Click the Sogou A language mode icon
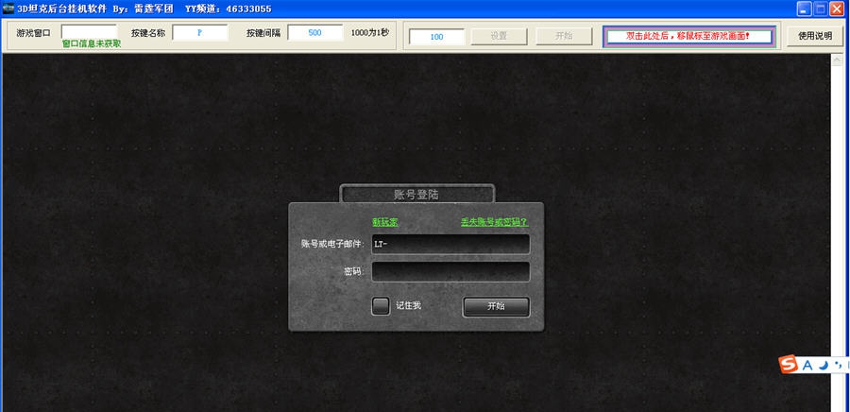The width and height of the screenshot is (850, 412). click(807, 366)
